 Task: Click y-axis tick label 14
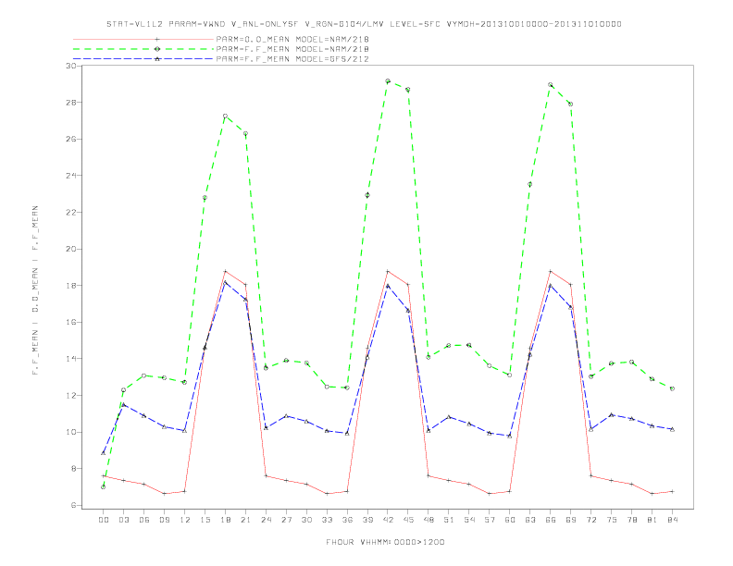pyautogui.click(x=71, y=359)
